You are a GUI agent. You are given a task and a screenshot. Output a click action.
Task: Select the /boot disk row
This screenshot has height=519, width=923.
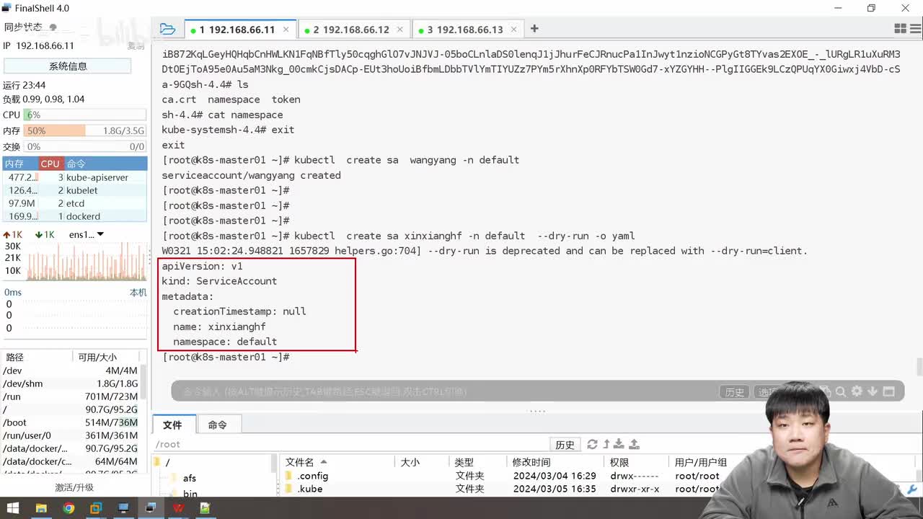(71, 422)
